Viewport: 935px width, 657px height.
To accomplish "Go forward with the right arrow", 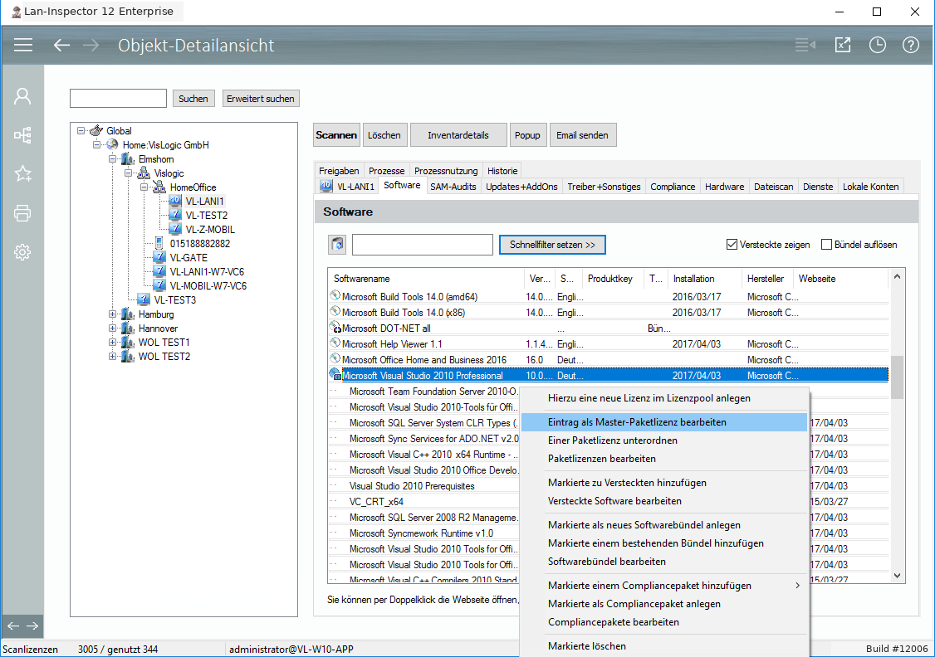I will 91,45.
